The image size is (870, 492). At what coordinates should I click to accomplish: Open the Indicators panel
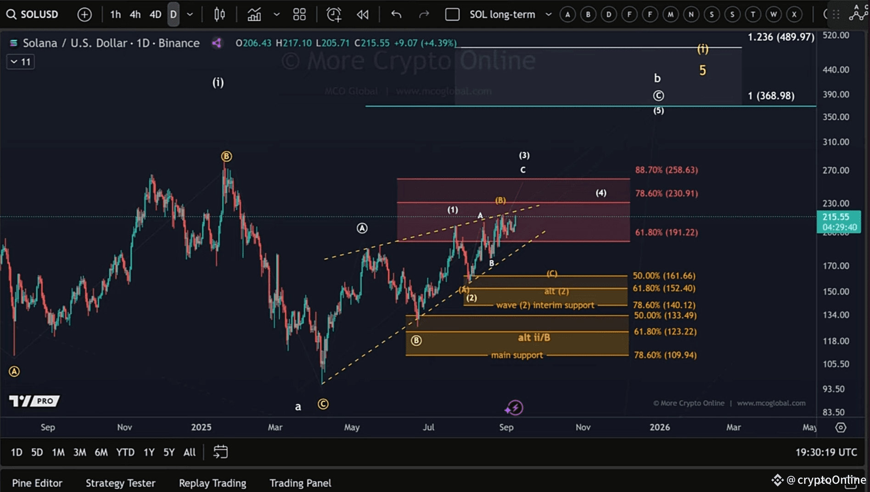point(254,15)
